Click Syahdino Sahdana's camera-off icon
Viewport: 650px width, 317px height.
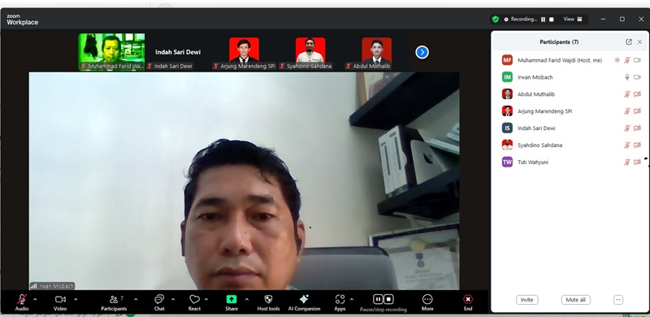[637, 145]
